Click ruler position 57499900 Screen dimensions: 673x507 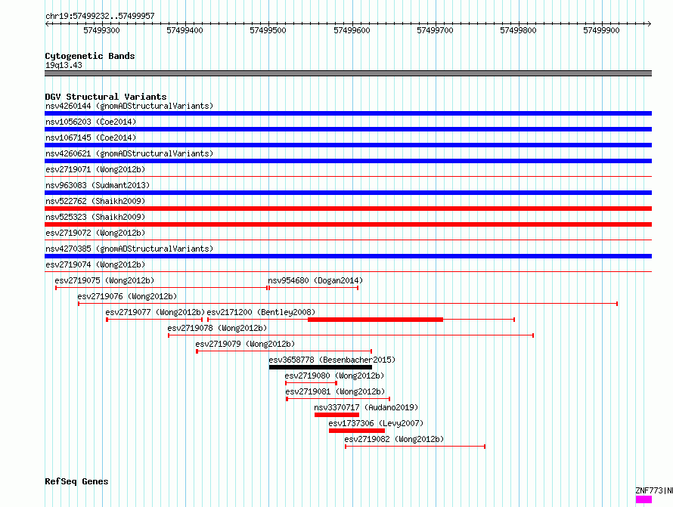coord(601,30)
